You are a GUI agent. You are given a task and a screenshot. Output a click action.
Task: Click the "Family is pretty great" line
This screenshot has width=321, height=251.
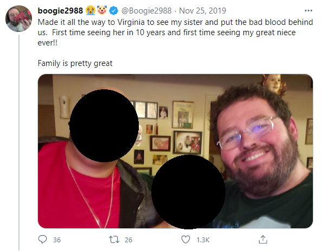click(x=75, y=63)
